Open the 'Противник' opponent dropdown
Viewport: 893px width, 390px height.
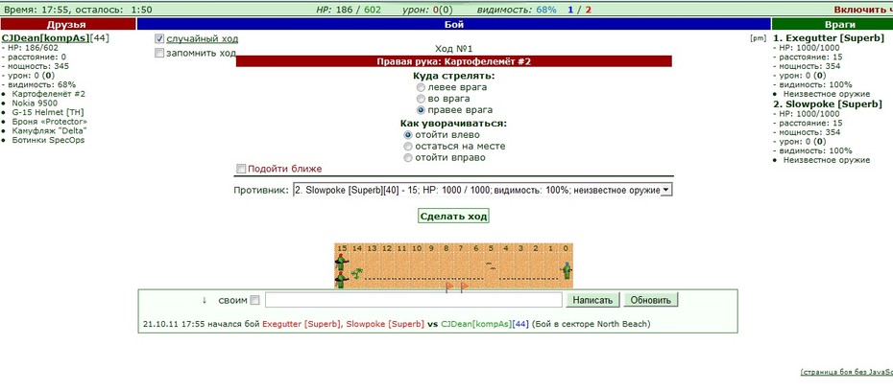click(482, 191)
